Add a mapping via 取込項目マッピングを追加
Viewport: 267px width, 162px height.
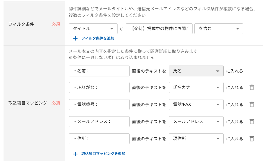[x=103, y=154]
